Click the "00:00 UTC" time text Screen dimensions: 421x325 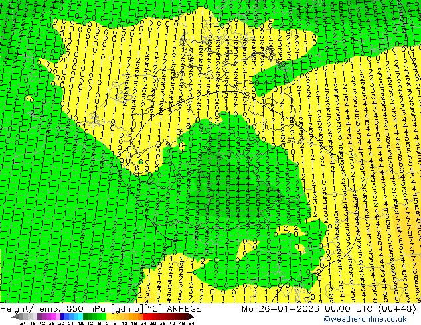[x=349, y=309]
